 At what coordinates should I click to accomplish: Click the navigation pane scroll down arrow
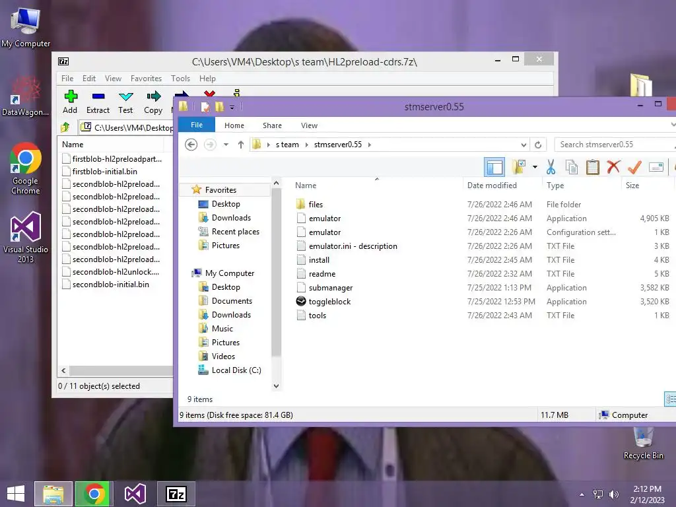277,386
